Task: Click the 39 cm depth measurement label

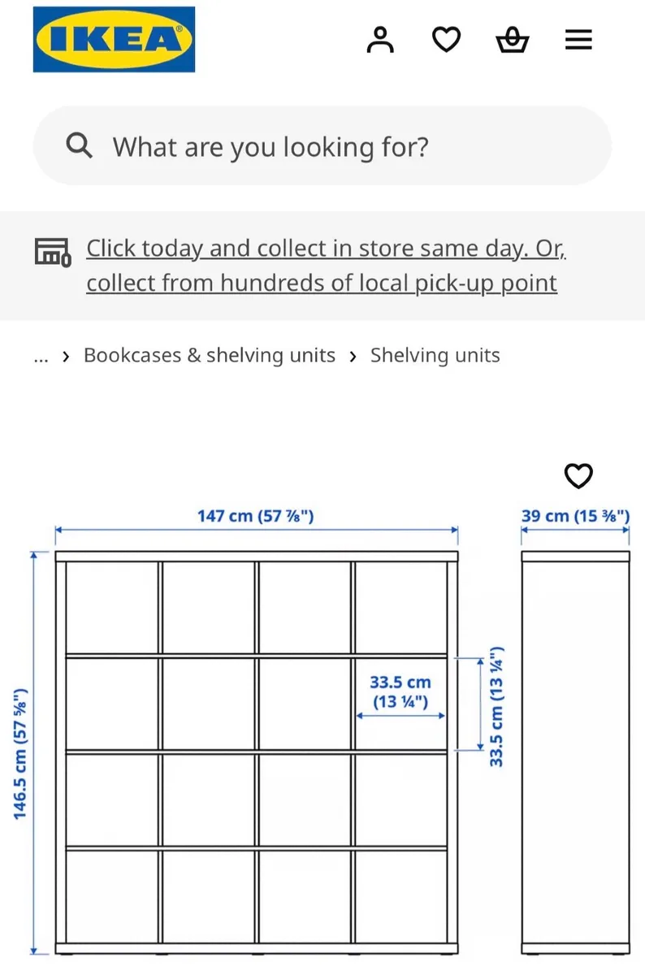Action: pyautogui.click(x=575, y=515)
